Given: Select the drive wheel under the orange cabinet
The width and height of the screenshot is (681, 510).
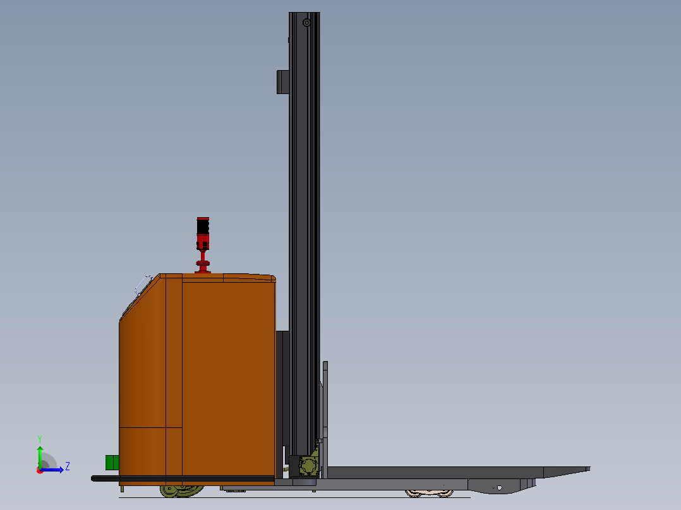Looking at the screenshot, I should 182,491.
